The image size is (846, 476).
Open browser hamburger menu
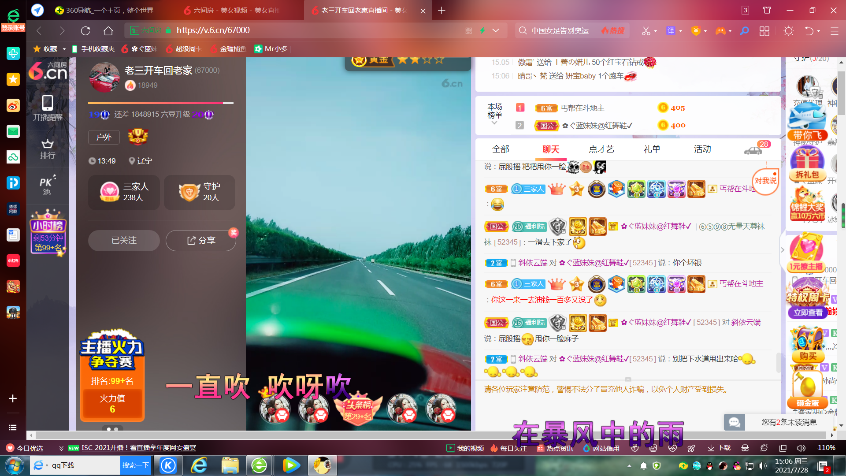click(834, 31)
